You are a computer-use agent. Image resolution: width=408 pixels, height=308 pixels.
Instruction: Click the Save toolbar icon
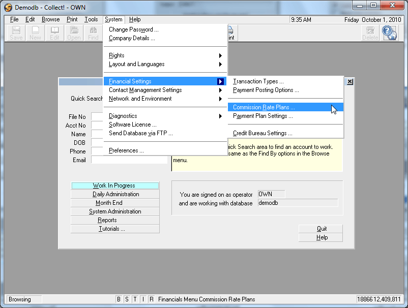click(x=16, y=33)
